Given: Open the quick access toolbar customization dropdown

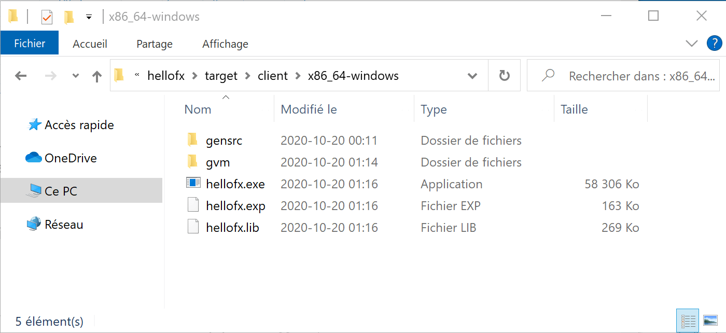Looking at the screenshot, I should point(89,16).
